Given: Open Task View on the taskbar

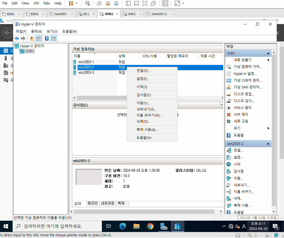Looking at the screenshot, I should pos(109,226).
